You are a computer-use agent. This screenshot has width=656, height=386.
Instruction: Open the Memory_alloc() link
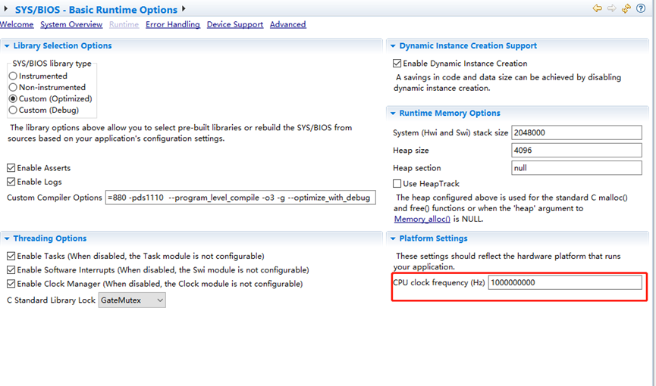[x=422, y=219]
